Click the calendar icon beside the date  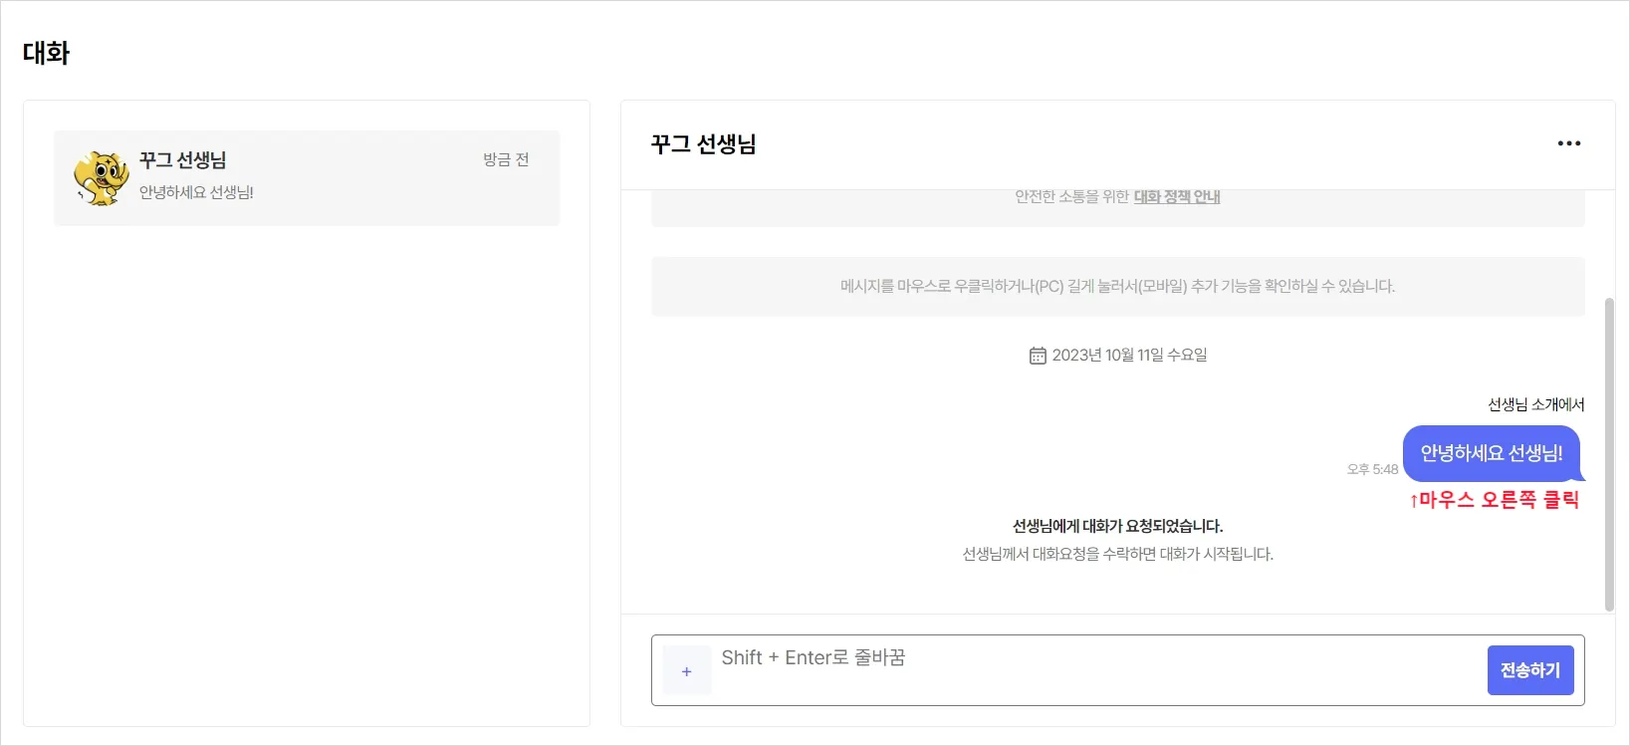[1038, 356]
